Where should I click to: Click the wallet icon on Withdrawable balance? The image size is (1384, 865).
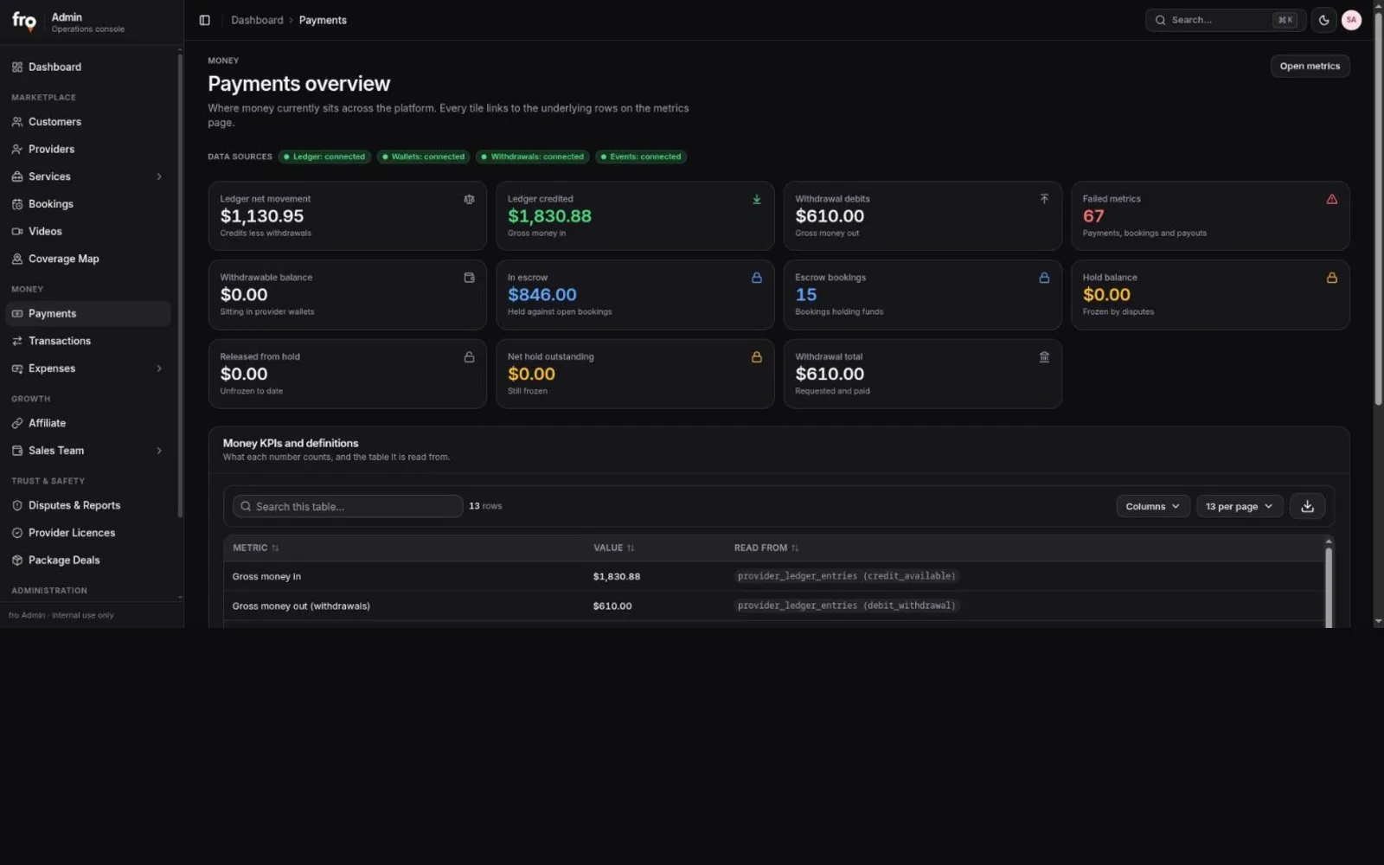coord(469,278)
